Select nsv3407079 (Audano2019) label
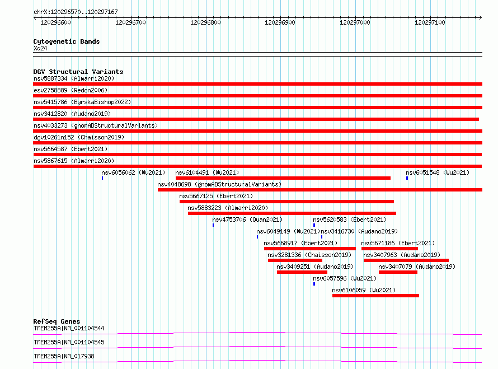498x369 pixels. pos(417,267)
